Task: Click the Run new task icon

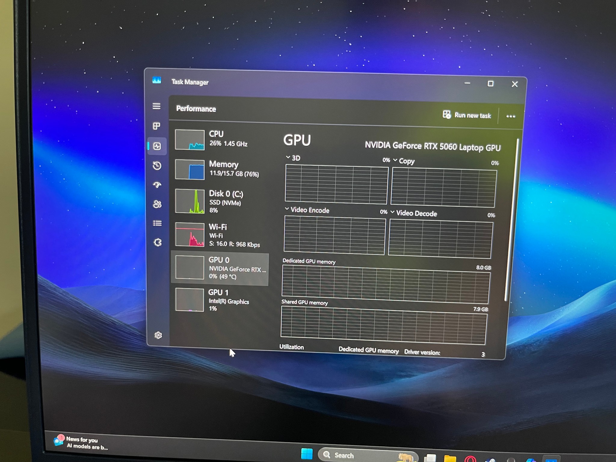Action: click(447, 115)
